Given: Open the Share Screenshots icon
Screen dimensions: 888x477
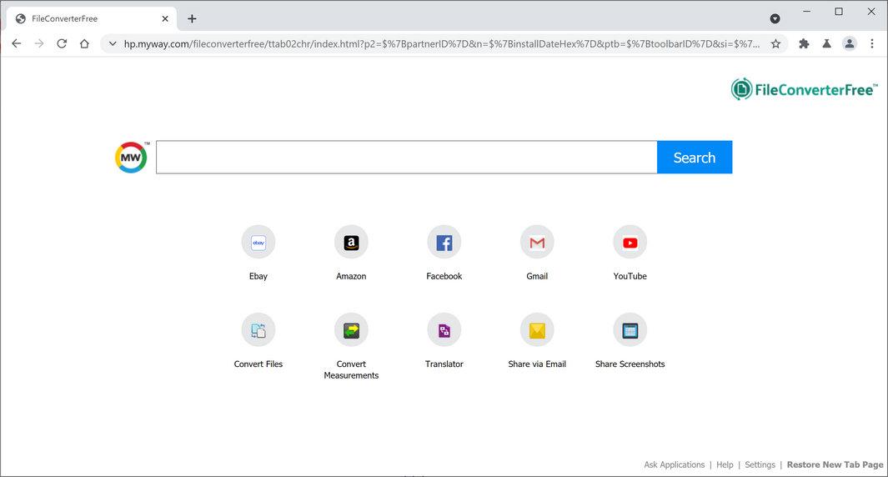Looking at the screenshot, I should (x=630, y=329).
